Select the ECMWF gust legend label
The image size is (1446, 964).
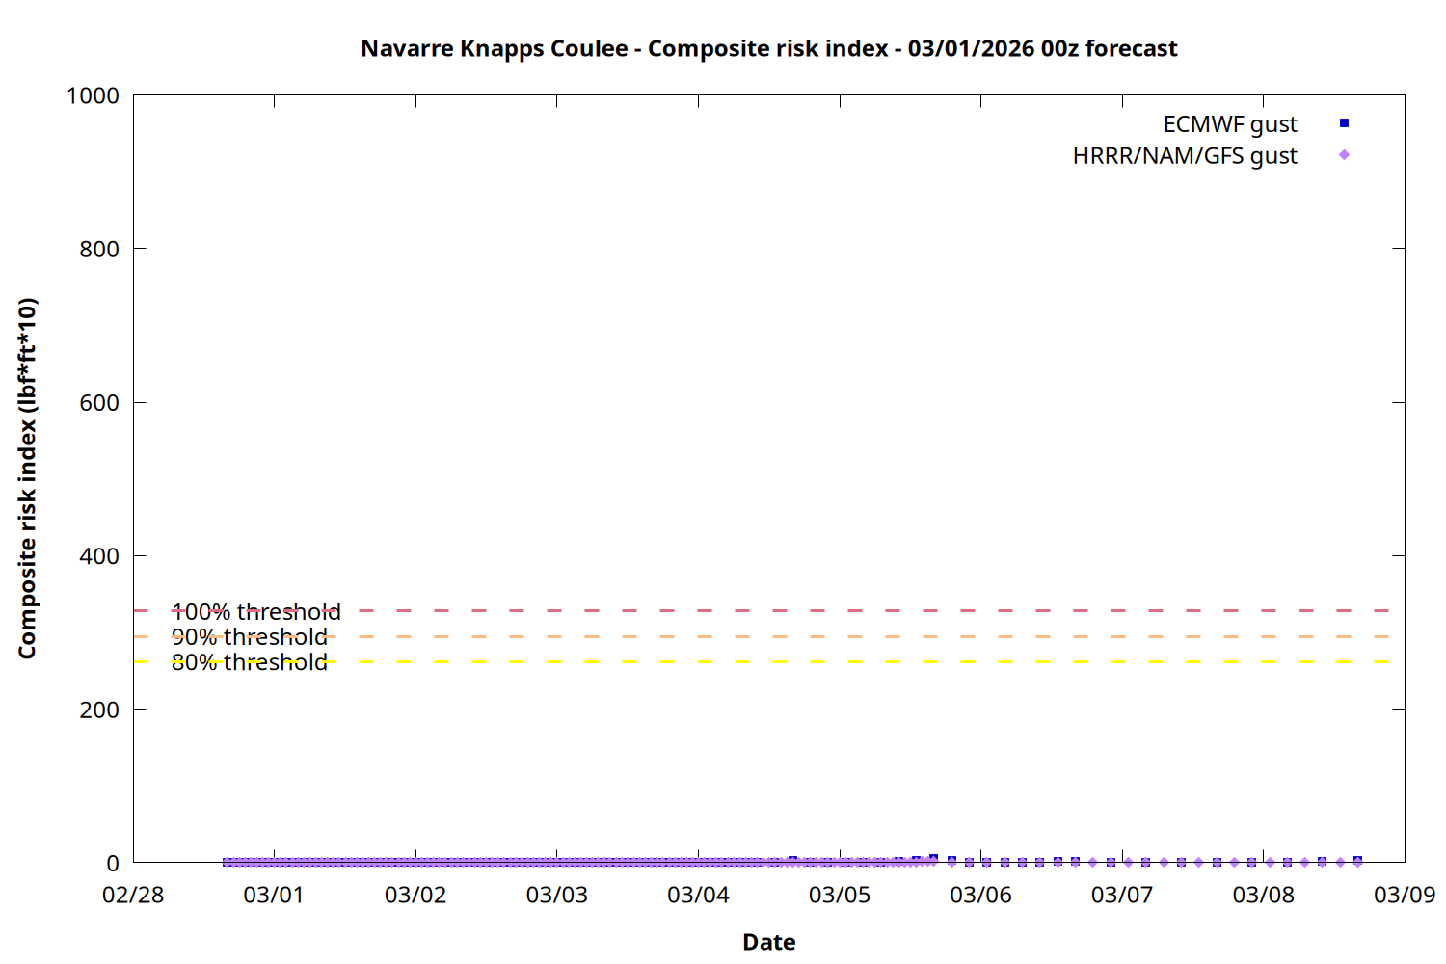pos(1229,124)
